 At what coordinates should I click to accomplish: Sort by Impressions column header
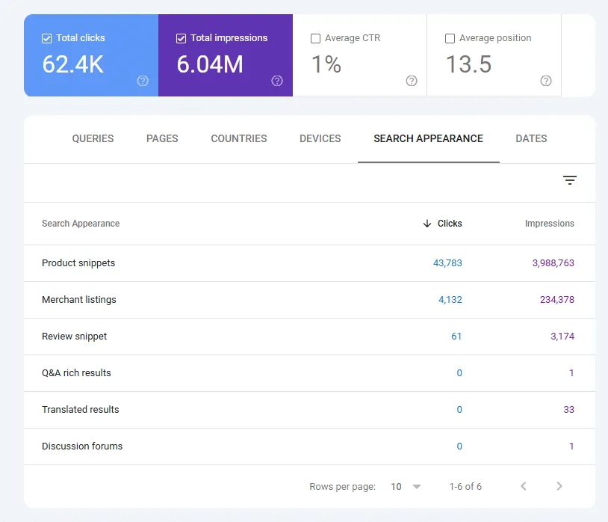click(x=549, y=224)
